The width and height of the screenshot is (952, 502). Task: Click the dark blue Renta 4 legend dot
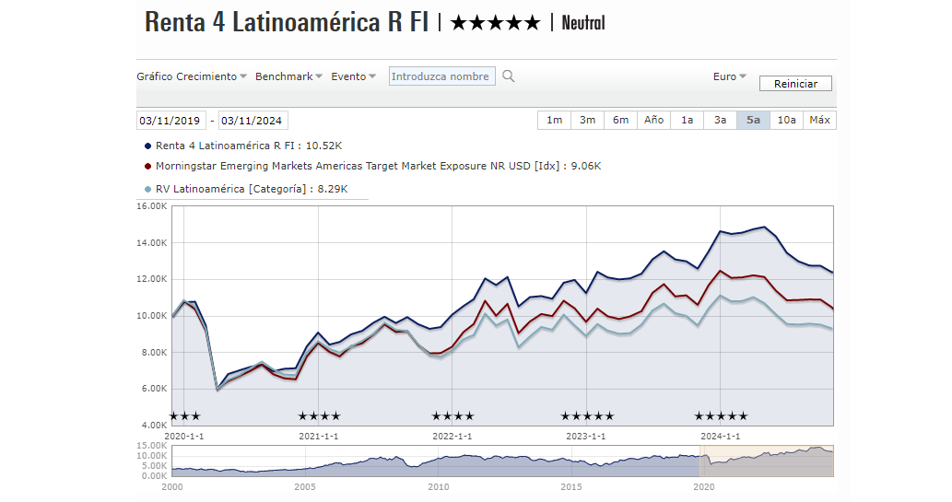pos(147,146)
